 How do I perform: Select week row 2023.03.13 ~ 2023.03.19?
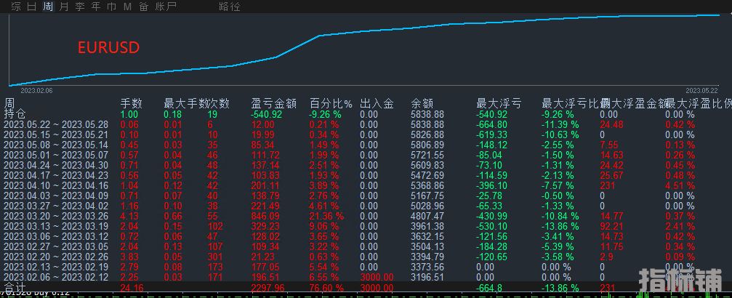click(x=55, y=226)
